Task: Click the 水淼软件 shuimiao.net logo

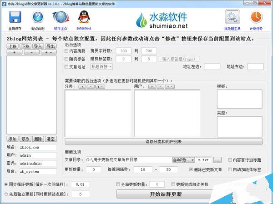Action: pyautogui.click(x=162, y=20)
